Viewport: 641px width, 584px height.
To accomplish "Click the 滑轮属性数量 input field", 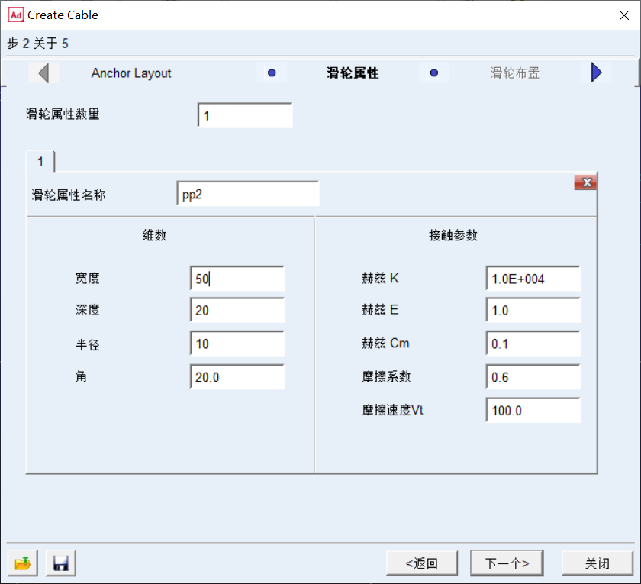I will [x=245, y=115].
